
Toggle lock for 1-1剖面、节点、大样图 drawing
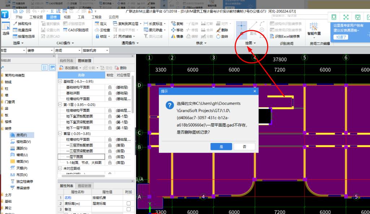point(110,163)
